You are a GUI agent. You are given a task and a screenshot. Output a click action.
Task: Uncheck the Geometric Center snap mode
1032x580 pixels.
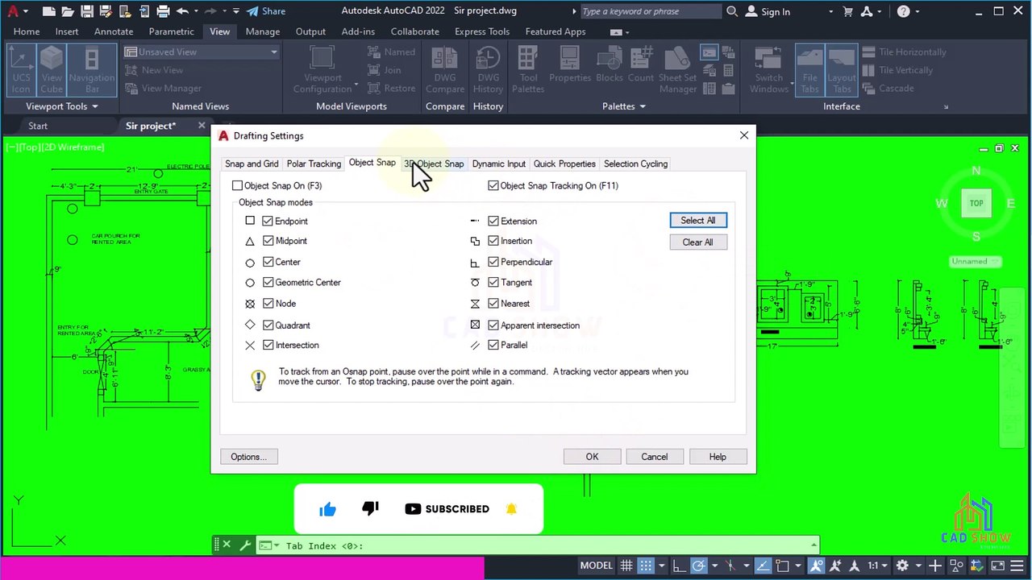[x=268, y=283]
